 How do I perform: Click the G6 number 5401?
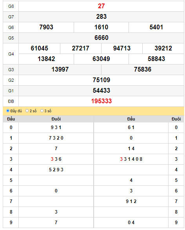[x=156, y=27]
